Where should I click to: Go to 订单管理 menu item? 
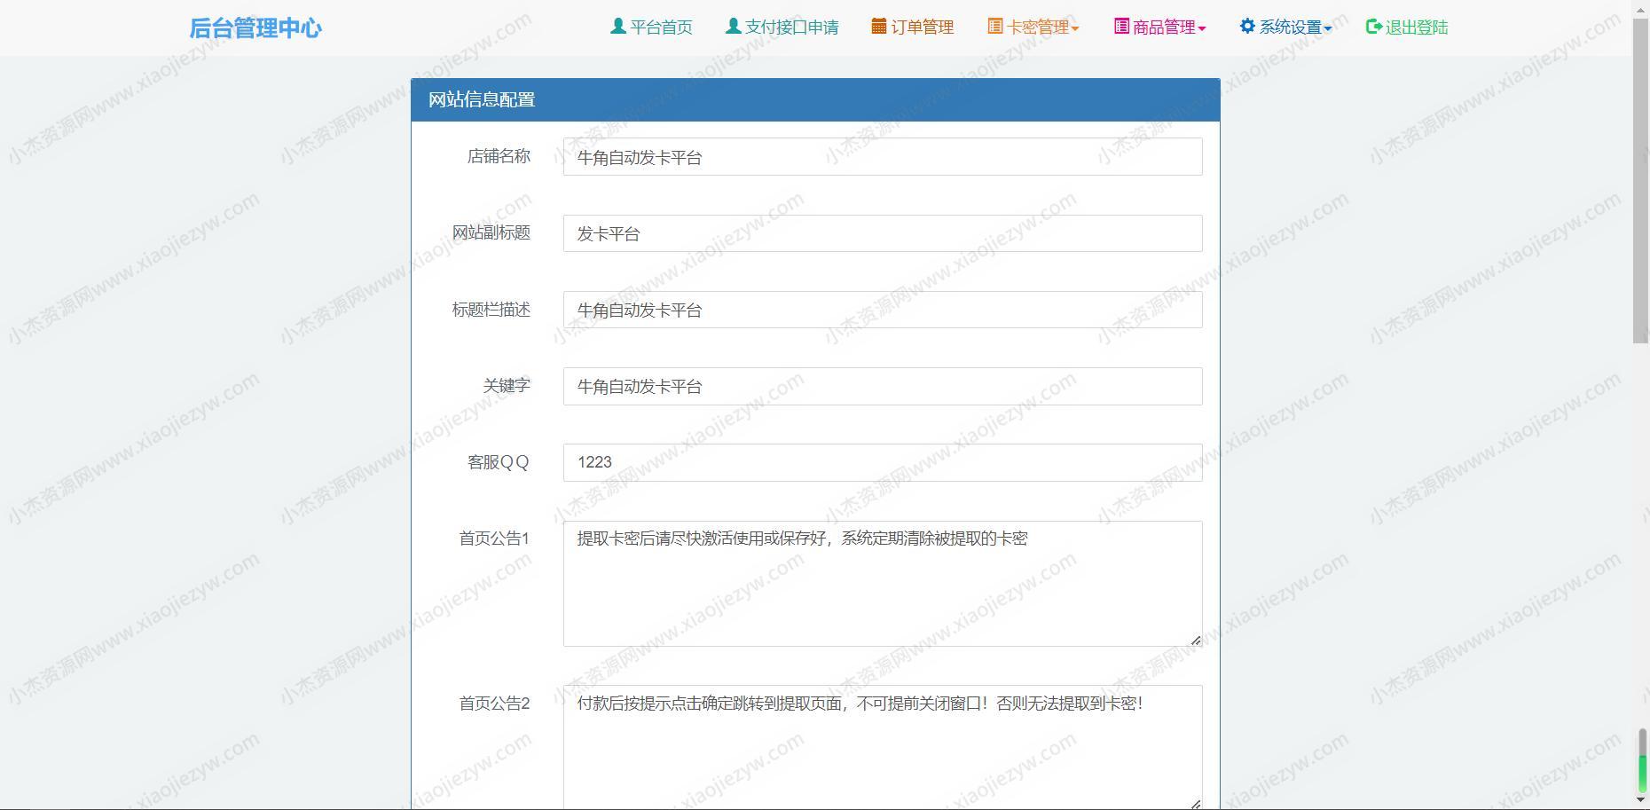[x=913, y=28]
